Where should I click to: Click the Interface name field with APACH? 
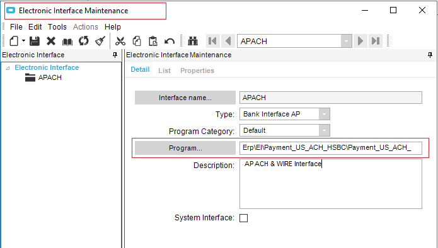pyautogui.click(x=331, y=98)
